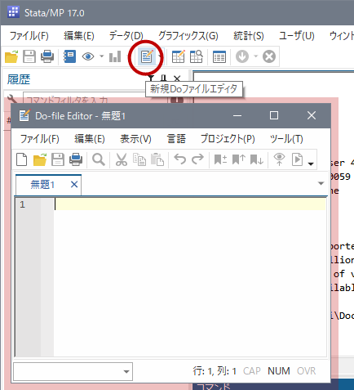Open ユーザ(U) menu
Screen dimensions: 354x390
coord(297,36)
